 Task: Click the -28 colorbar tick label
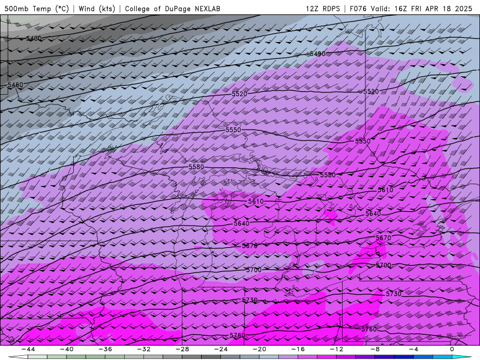[182, 349]
